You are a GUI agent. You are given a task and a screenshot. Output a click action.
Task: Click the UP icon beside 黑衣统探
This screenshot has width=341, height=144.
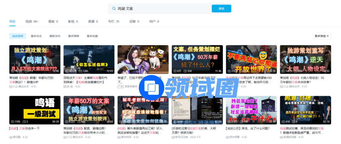pyautogui.click(x=119, y=137)
